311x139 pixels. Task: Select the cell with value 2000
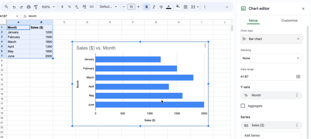[41, 56]
